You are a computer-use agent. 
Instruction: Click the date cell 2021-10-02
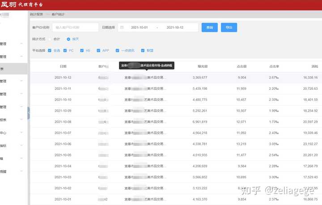(63, 188)
